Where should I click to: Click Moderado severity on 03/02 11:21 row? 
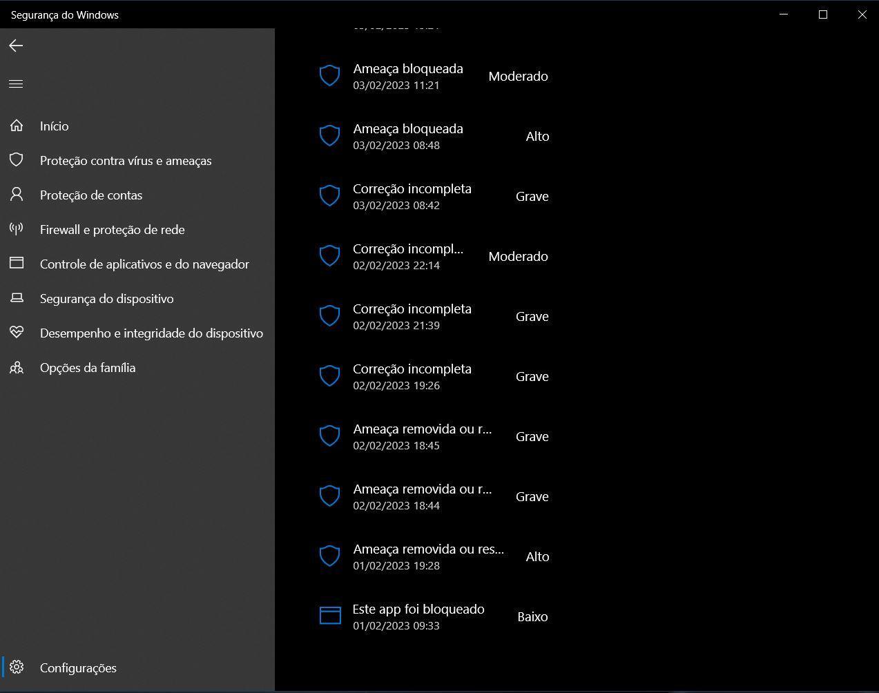point(518,76)
